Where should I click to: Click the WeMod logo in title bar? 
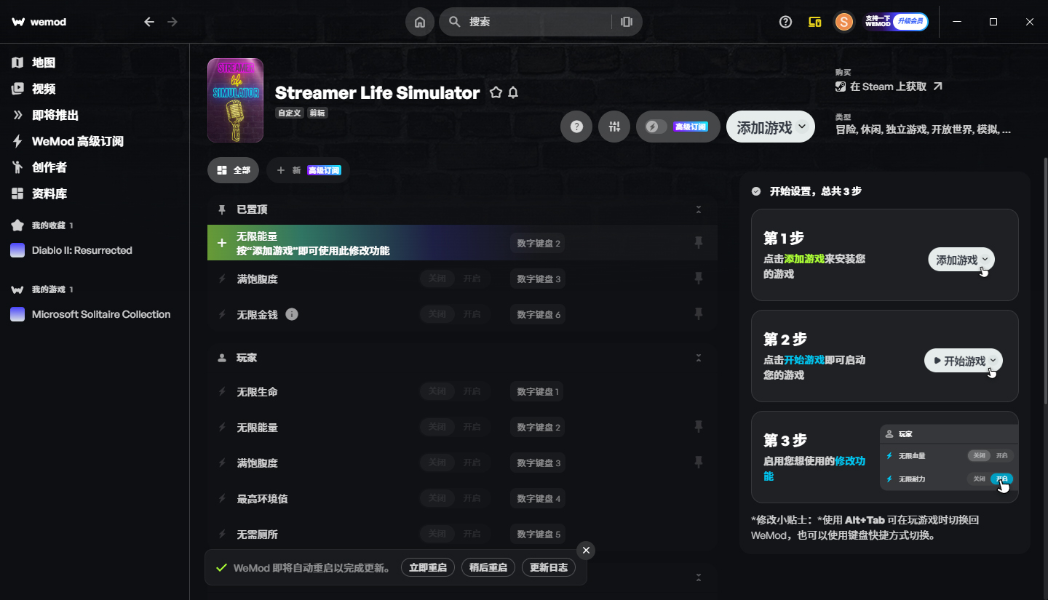pyautogui.click(x=39, y=22)
